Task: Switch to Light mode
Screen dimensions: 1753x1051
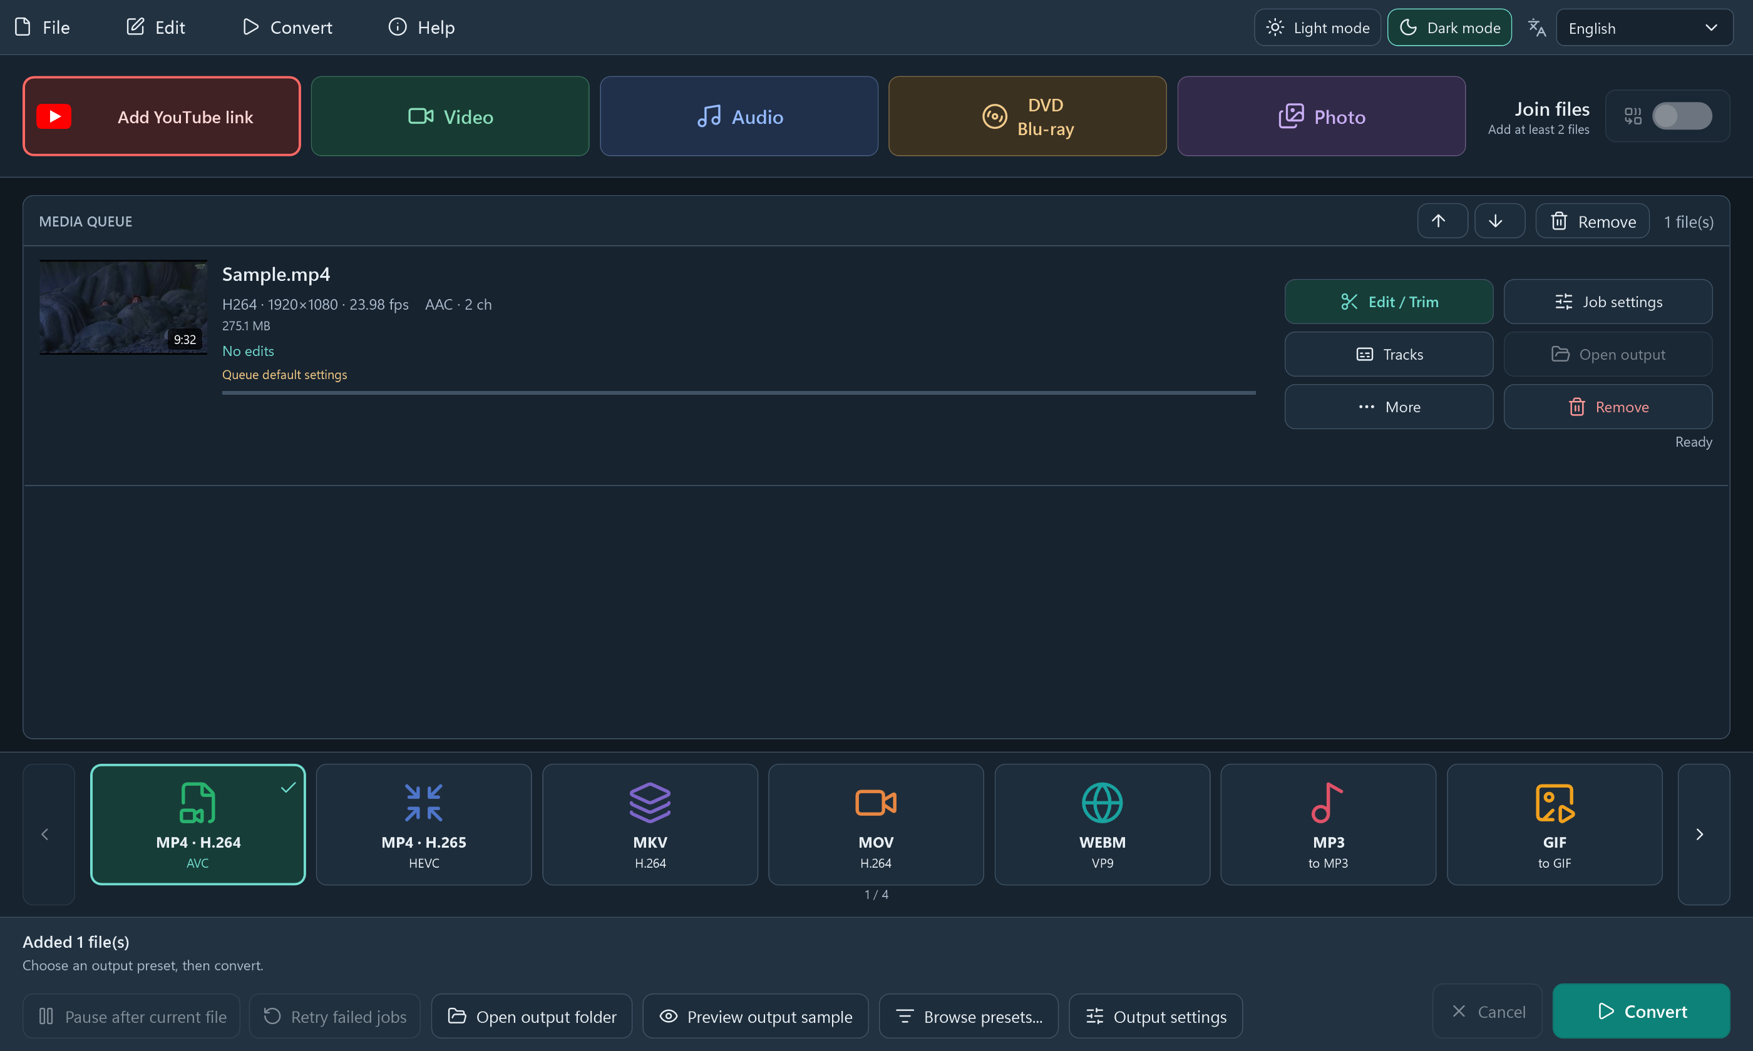Action: (1317, 28)
